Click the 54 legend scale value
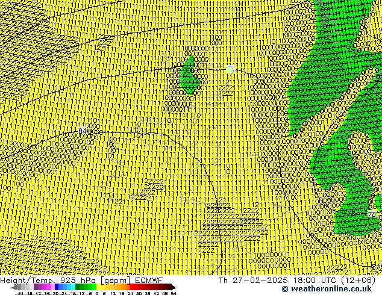The width and height of the screenshot is (382, 295). click(174, 293)
